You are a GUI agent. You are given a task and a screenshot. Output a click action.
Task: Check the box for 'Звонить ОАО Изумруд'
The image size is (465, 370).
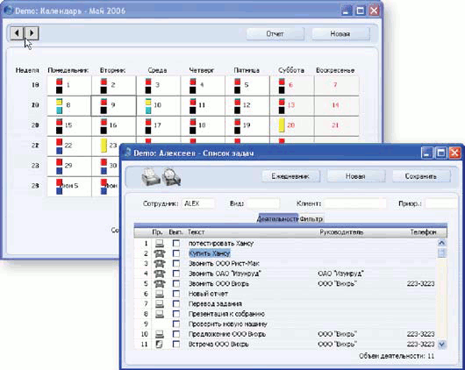point(176,274)
